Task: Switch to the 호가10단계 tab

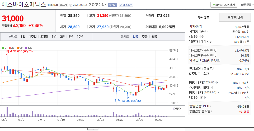Action: point(235,17)
